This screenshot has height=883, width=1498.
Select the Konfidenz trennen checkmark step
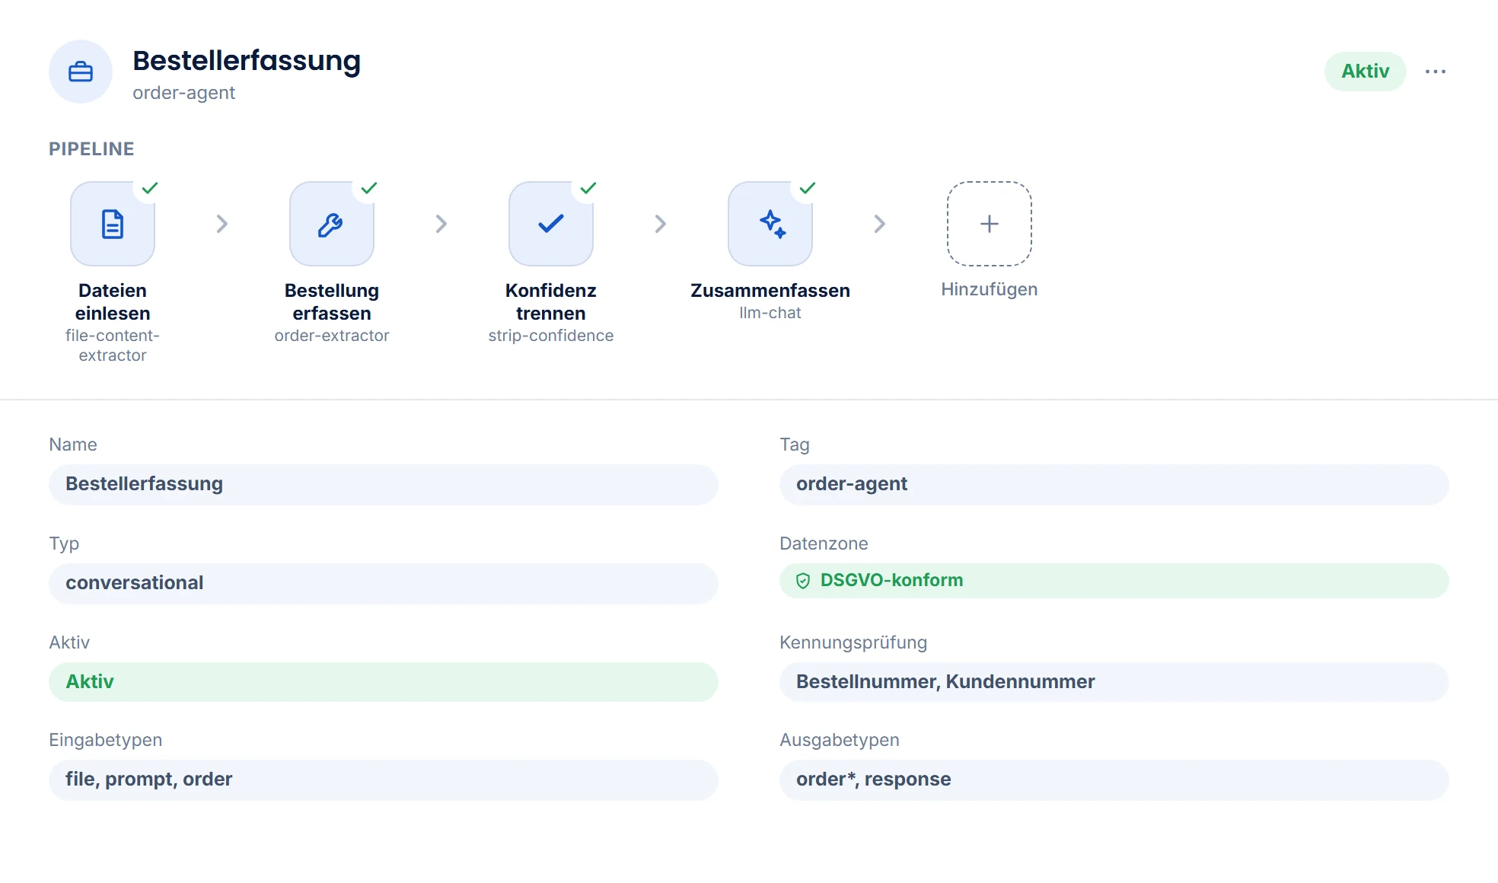[x=551, y=224]
